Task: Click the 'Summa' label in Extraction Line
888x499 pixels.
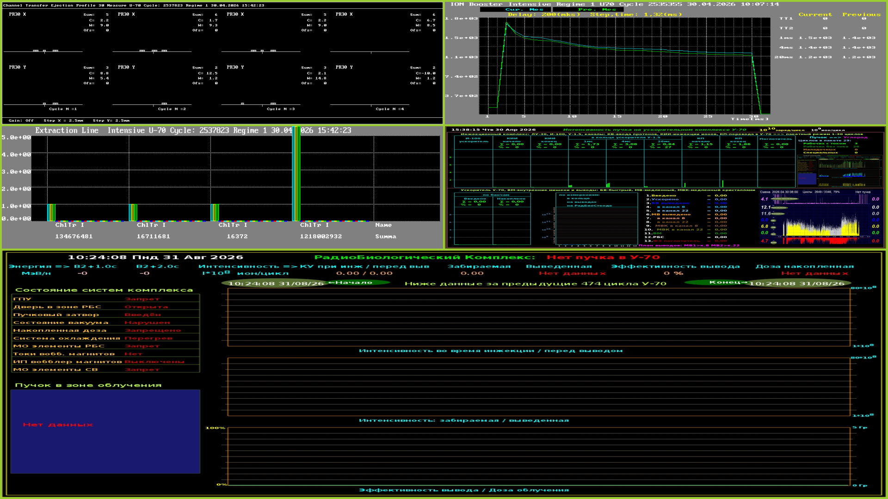Action: coord(386,237)
